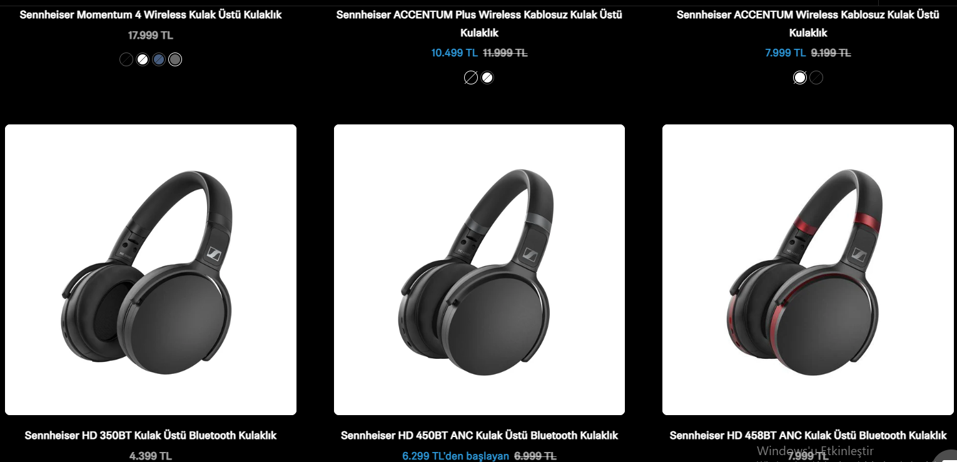Open Sennheiser Momentum 4 Wireless product title
Image resolution: width=957 pixels, height=462 pixels.
pos(151,14)
